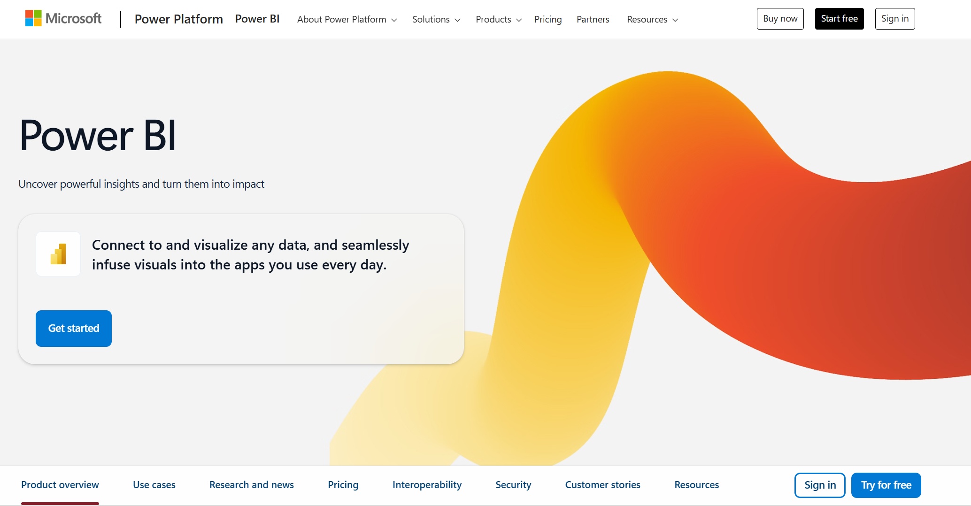
Task: Open the Research and news section
Action: 251,485
